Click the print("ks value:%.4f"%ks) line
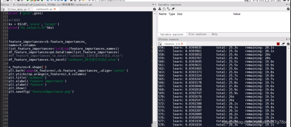Screen dimensions: 291x127 click(31, 28)
